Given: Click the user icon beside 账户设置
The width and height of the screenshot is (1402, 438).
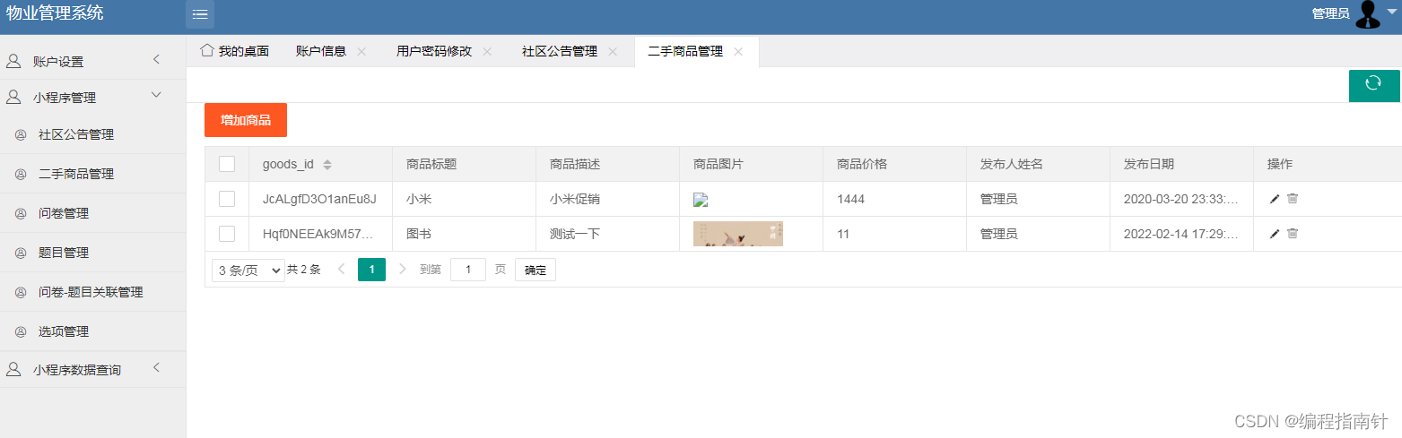Looking at the screenshot, I should [x=13, y=62].
